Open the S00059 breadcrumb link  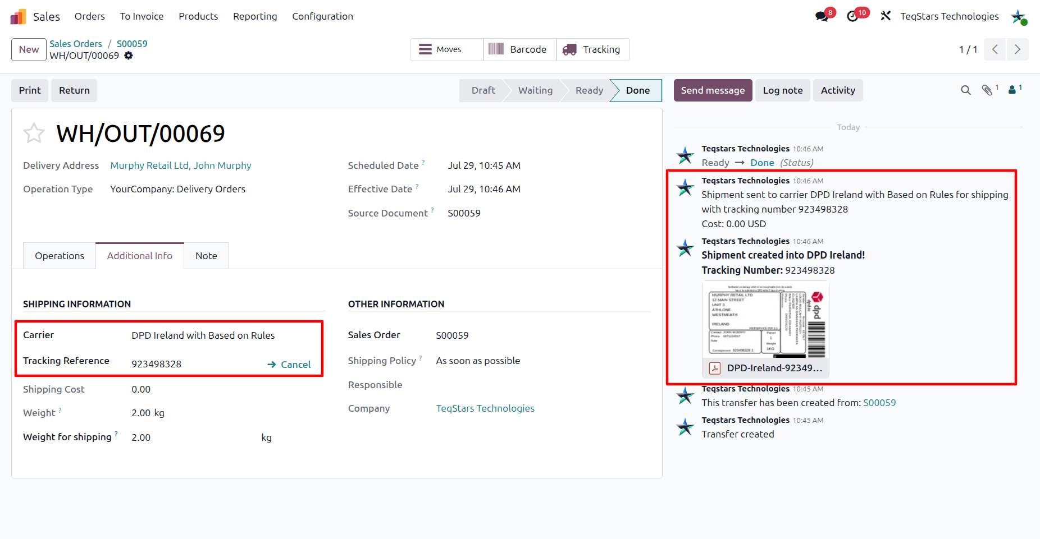tap(132, 44)
